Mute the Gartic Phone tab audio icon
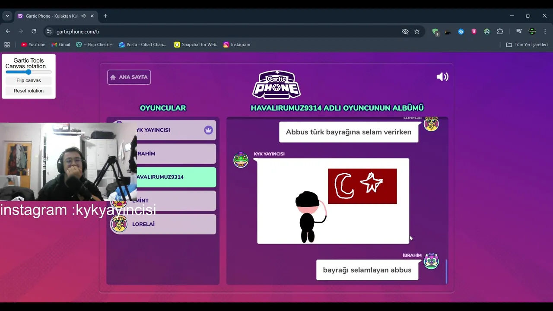This screenshot has height=311, width=553. tap(83, 16)
